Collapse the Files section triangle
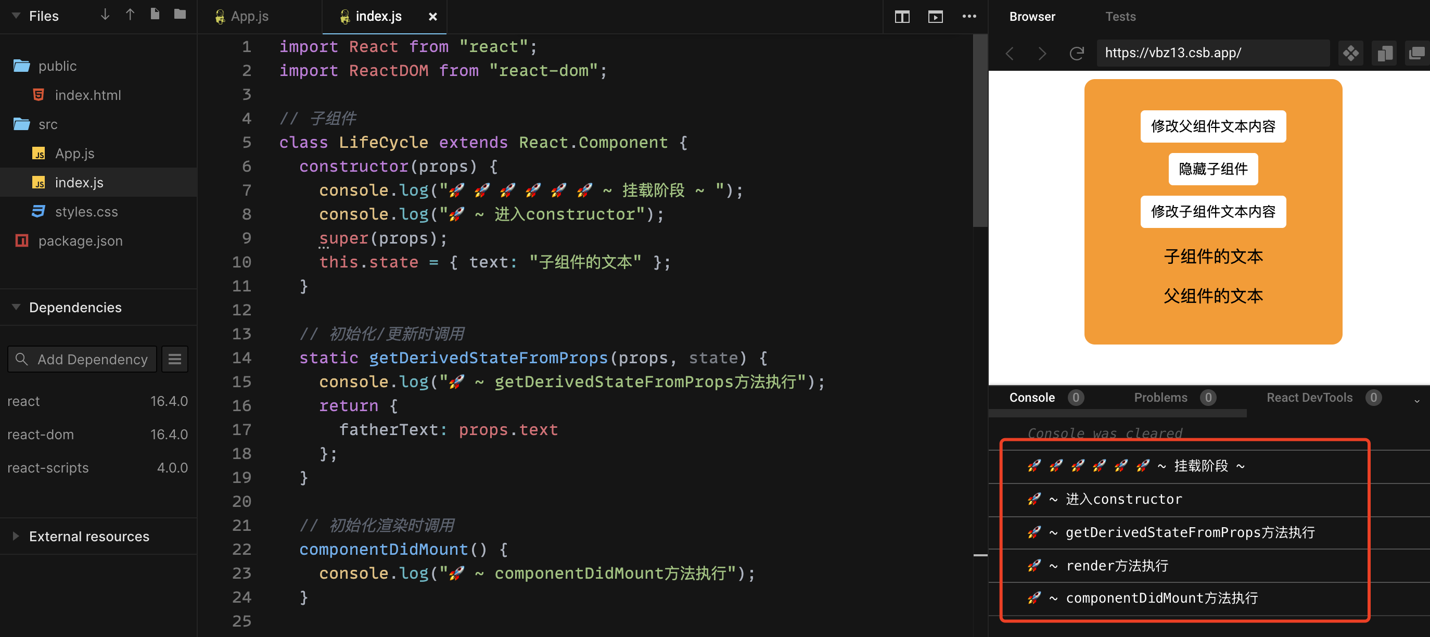The height and width of the screenshot is (637, 1430). (16, 16)
